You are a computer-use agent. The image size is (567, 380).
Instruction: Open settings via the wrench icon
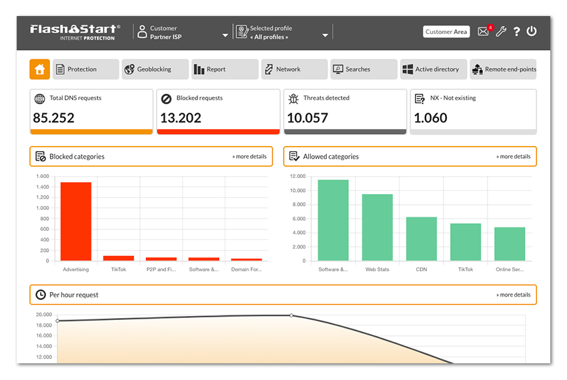click(x=501, y=31)
